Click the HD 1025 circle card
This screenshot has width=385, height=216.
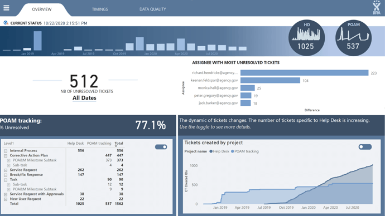pyautogui.click(x=306, y=38)
